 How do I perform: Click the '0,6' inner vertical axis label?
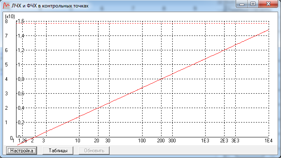coord(21,93)
